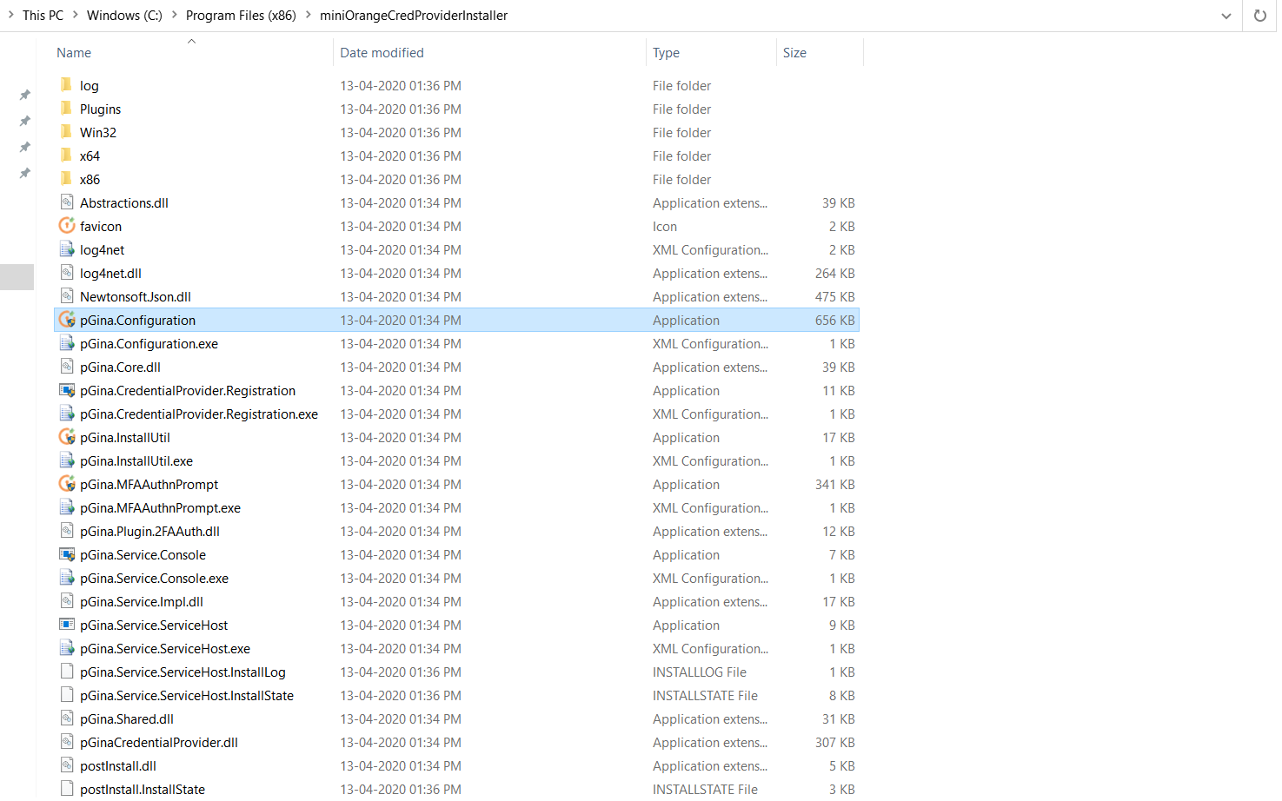This screenshot has width=1282, height=801.
Task: Click the Icon type text for favicon
Action: pyautogui.click(x=665, y=227)
